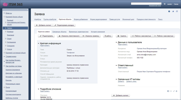The image size is (181, 100).
Task: Open the Жизненный цикл tab
Action: [x=128, y=19]
